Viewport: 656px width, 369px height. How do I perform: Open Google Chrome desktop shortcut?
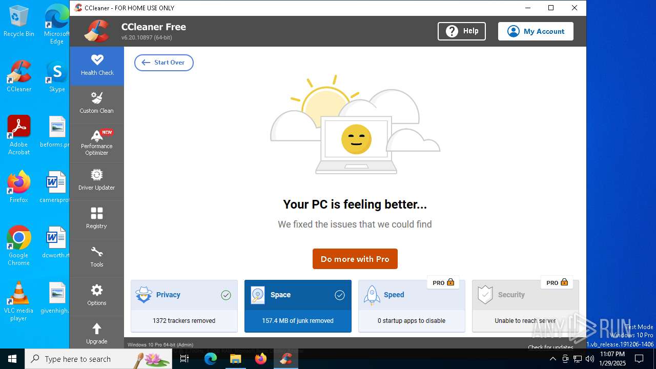(19, 245)
